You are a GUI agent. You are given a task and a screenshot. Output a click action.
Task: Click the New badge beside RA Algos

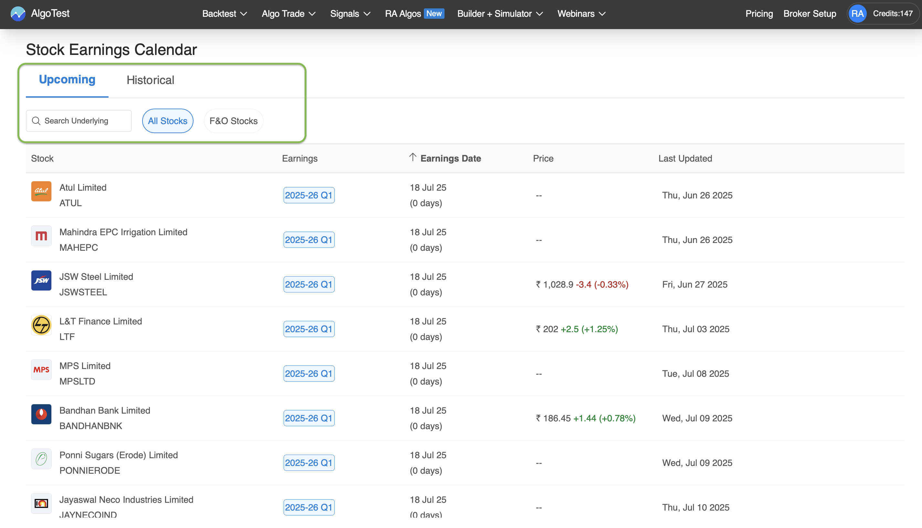[434, 14]
